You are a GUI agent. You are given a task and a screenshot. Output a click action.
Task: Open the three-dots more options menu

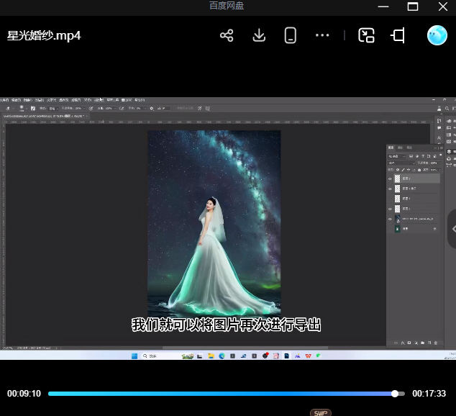322,35
